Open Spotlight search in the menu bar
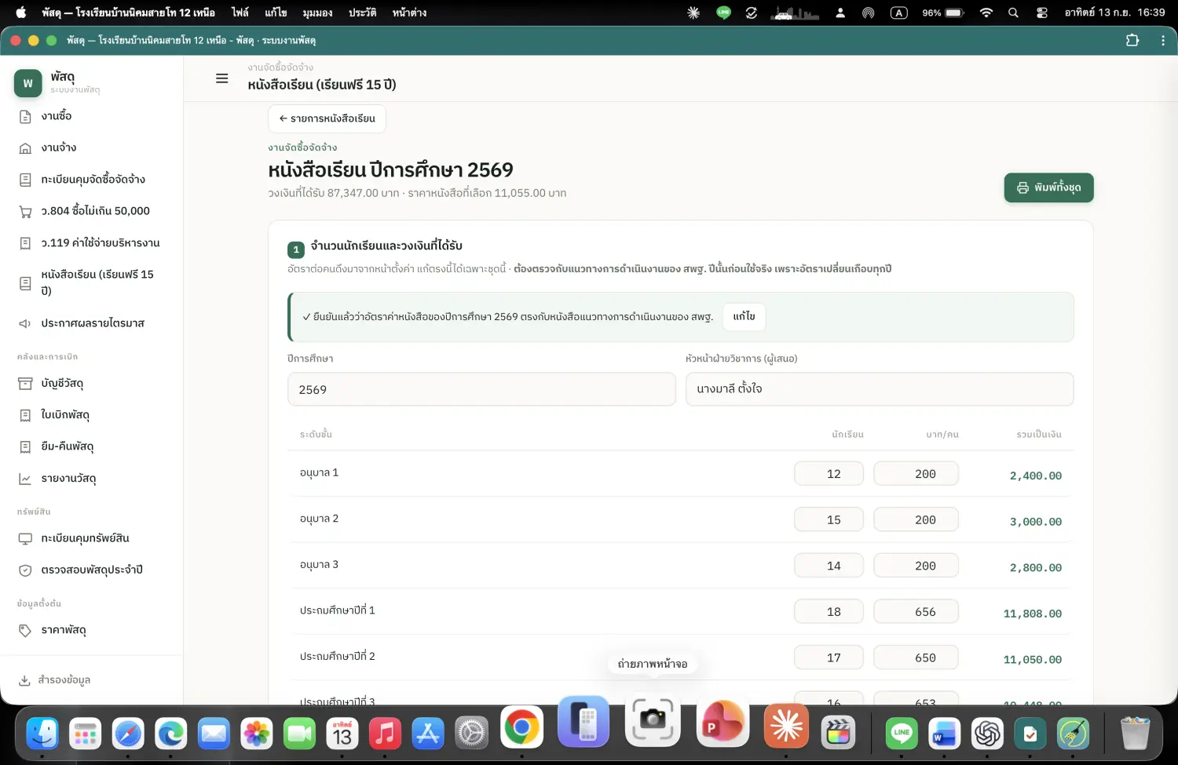 [x=1013, y=13]
